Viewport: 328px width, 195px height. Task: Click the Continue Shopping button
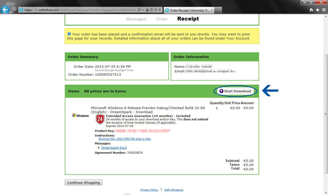[x=84, y=182]
